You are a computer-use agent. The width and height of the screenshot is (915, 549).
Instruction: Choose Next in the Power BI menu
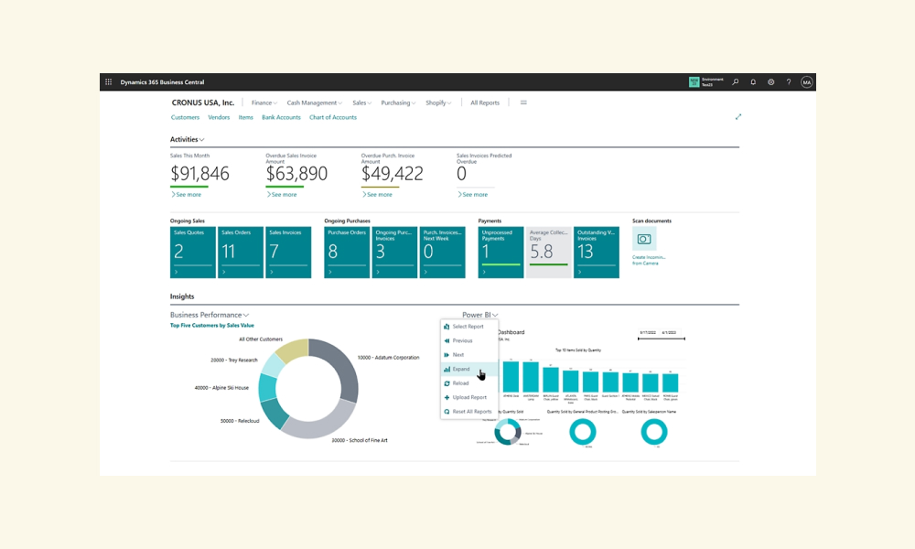click(469, 355)
